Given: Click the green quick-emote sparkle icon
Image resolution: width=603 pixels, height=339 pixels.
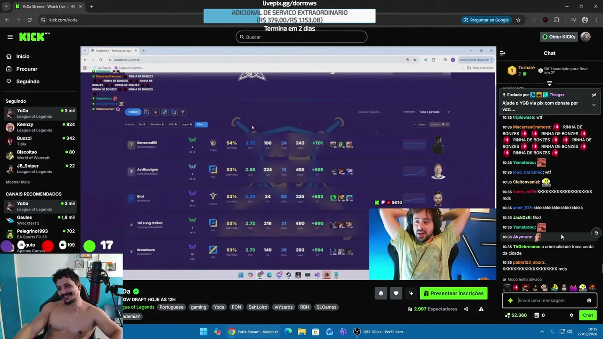Looking at the screenshot, I should (x=510, y=300).
